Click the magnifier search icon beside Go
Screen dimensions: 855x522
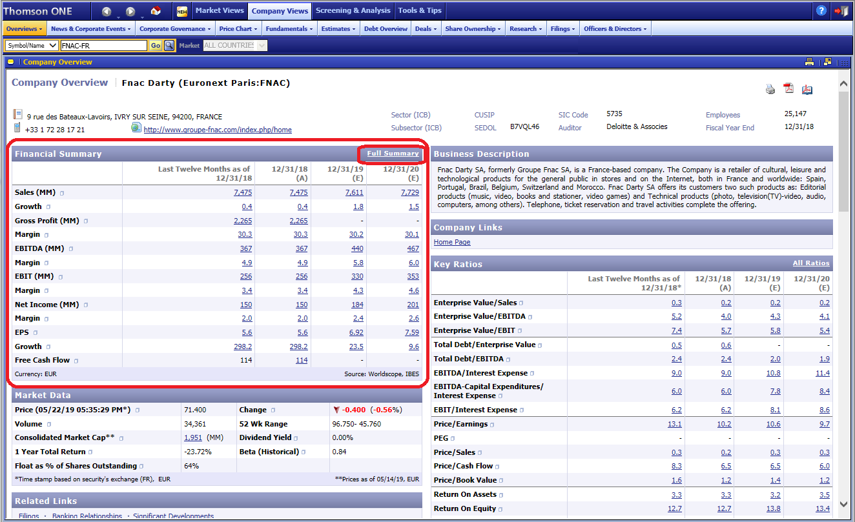[x=169, y=45]
